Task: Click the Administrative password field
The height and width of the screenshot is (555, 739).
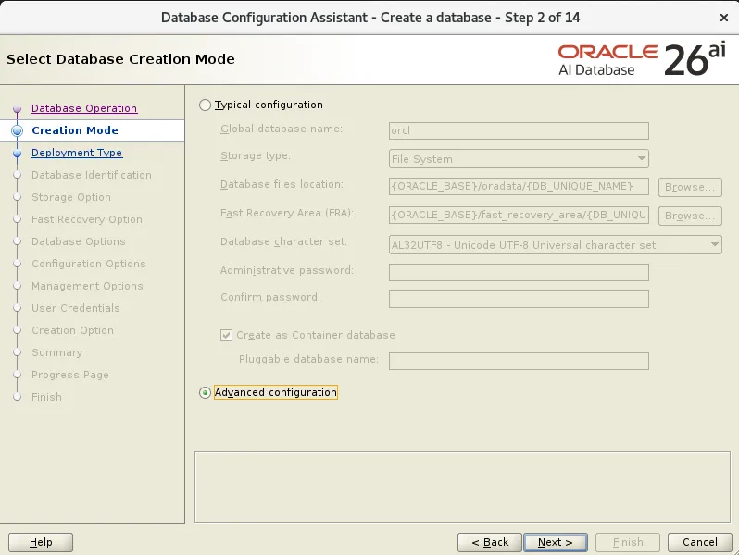Action: pyautogui.click(x=519, y=272)
